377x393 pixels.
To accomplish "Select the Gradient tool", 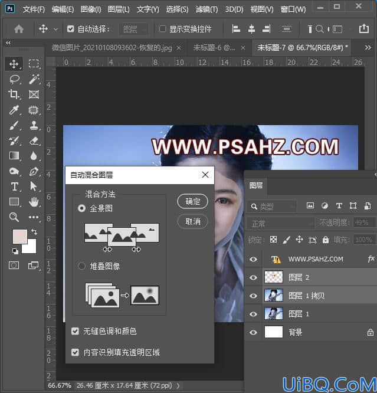I will [x=14, y=156].
